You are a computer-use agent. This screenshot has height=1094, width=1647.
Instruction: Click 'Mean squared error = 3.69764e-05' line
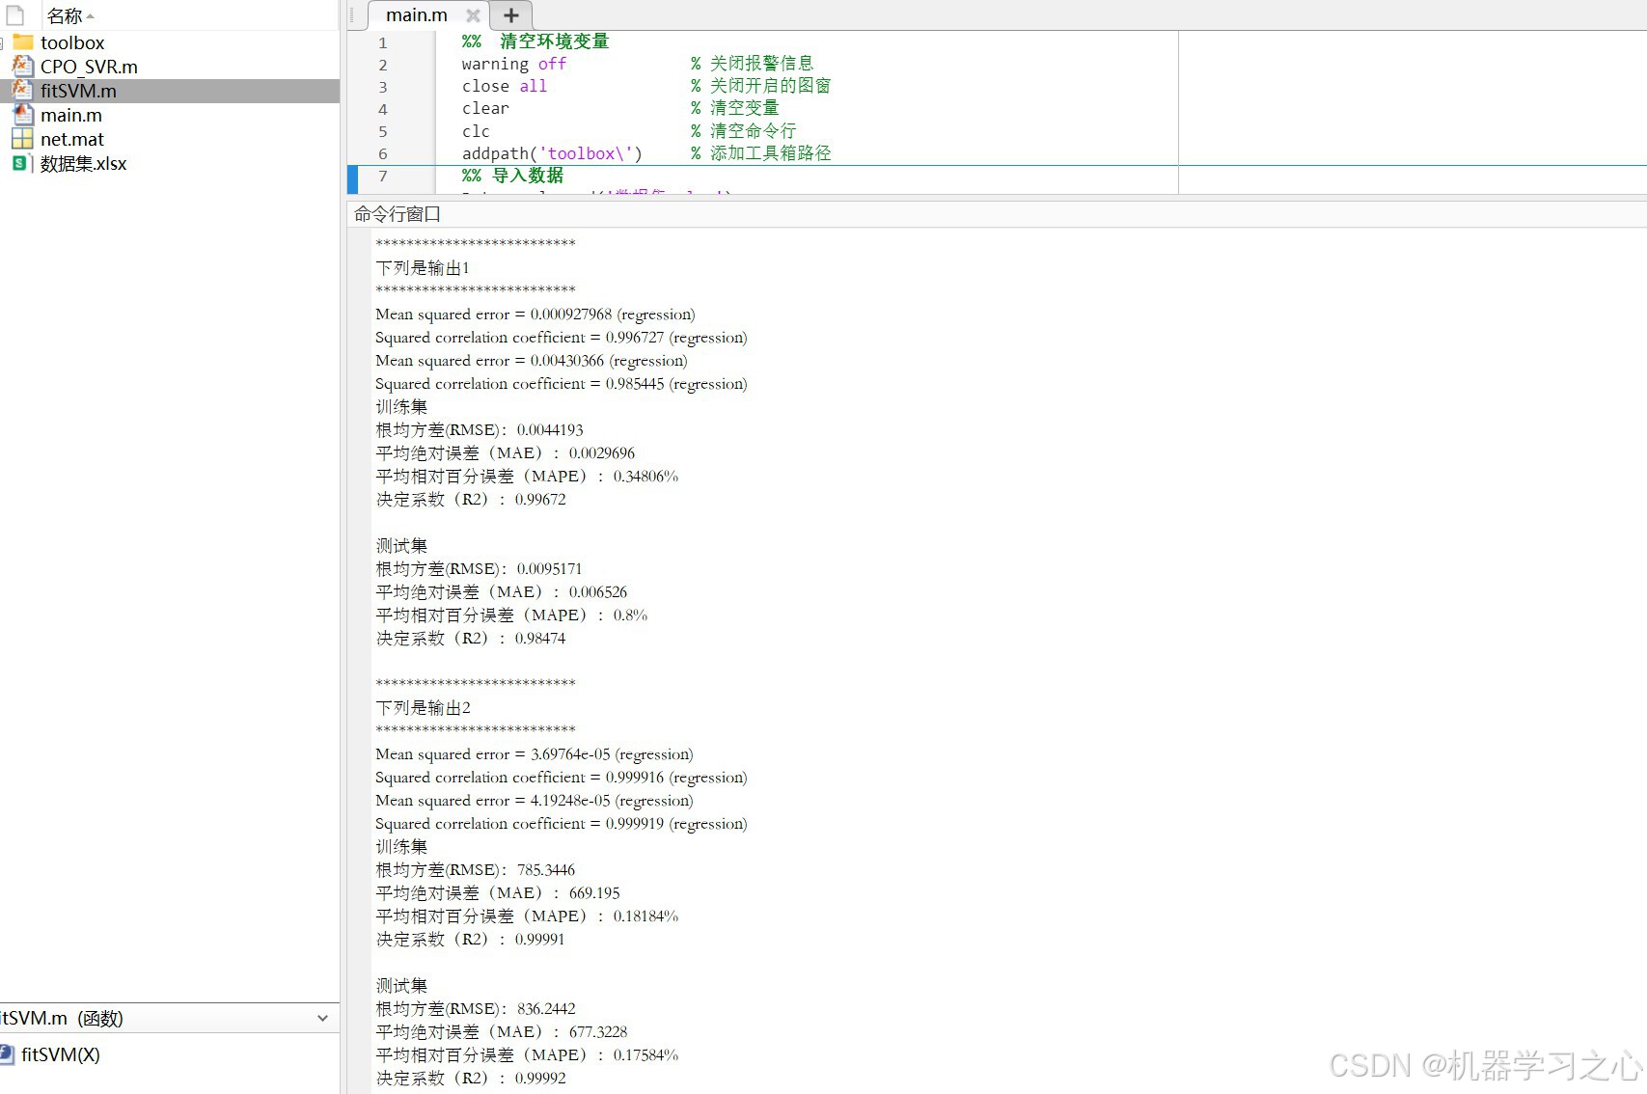(x=535, y=753)
